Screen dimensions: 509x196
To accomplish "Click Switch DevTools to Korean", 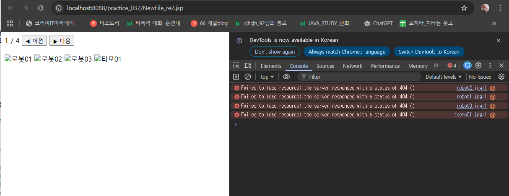I will click(x=429, y=52).
